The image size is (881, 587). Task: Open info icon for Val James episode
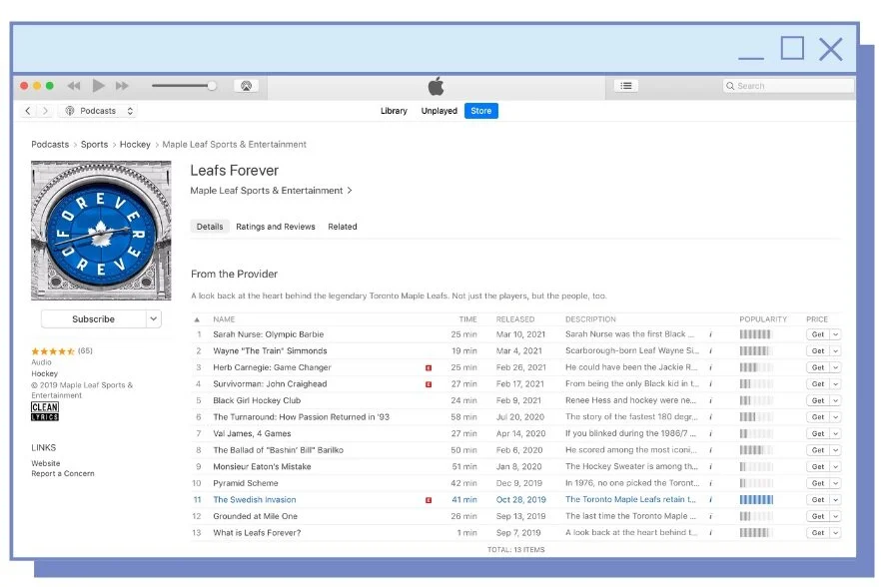point(711,433)
